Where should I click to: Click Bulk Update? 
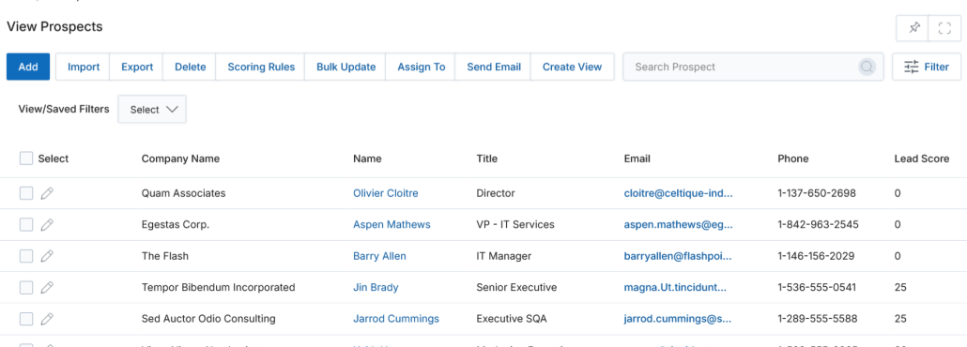coord(346,68)
